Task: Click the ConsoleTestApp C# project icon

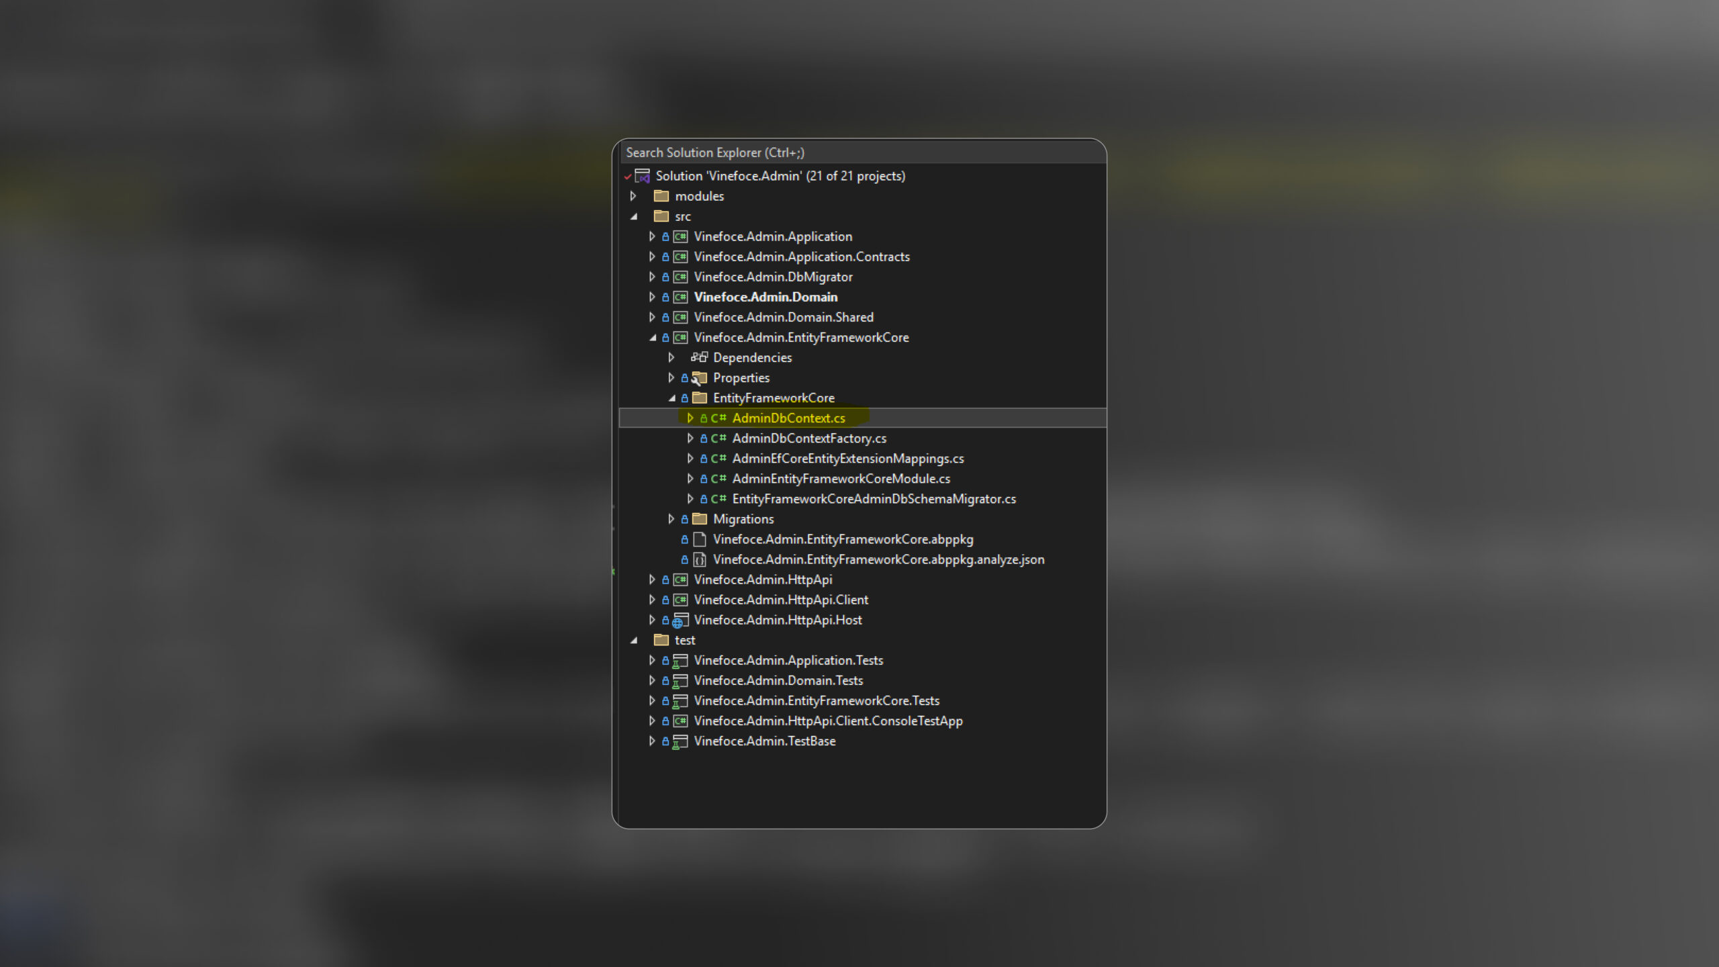Action: pyautogui.click(x=681, y=721)
